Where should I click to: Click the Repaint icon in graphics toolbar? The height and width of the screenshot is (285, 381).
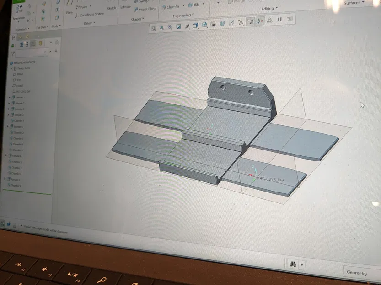[x=178, y=26]
